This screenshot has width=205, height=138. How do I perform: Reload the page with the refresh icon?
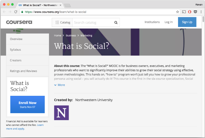pyautogui.click(x=16, y=12)
